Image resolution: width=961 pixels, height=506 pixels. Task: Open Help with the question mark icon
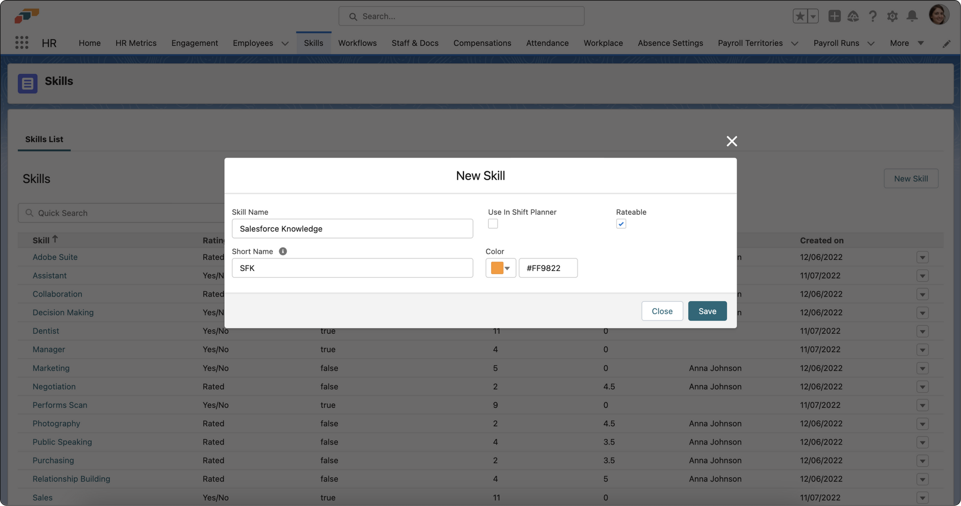click(x=873, y=16)
